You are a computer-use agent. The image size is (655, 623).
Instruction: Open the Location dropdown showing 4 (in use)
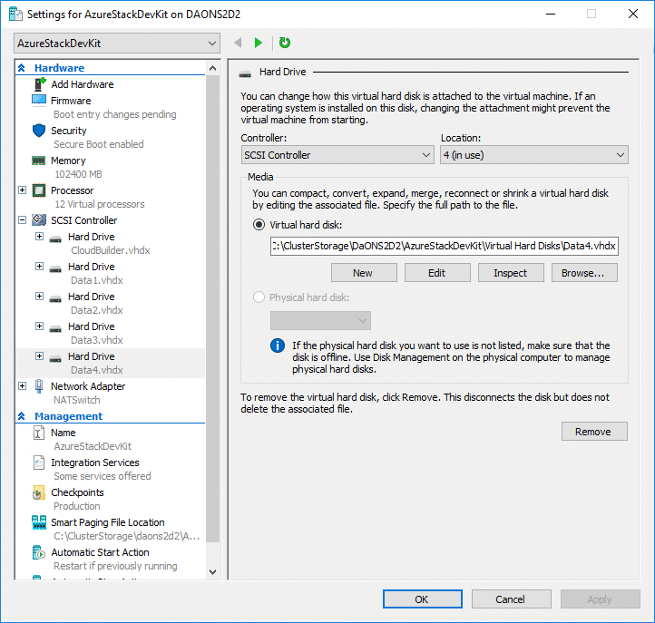pos(533,155)
